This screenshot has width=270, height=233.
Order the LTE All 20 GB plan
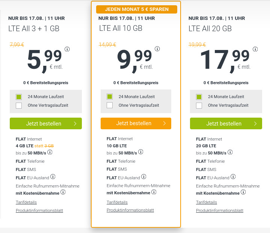(x=226, y=123)
